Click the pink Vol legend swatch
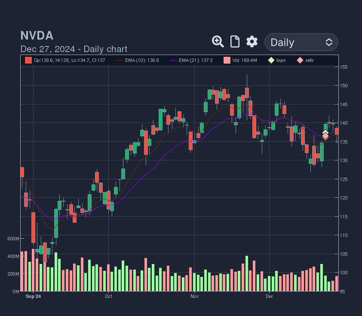Image resolution: width=362 pixels, height=316 pixels. click(227, 60)
